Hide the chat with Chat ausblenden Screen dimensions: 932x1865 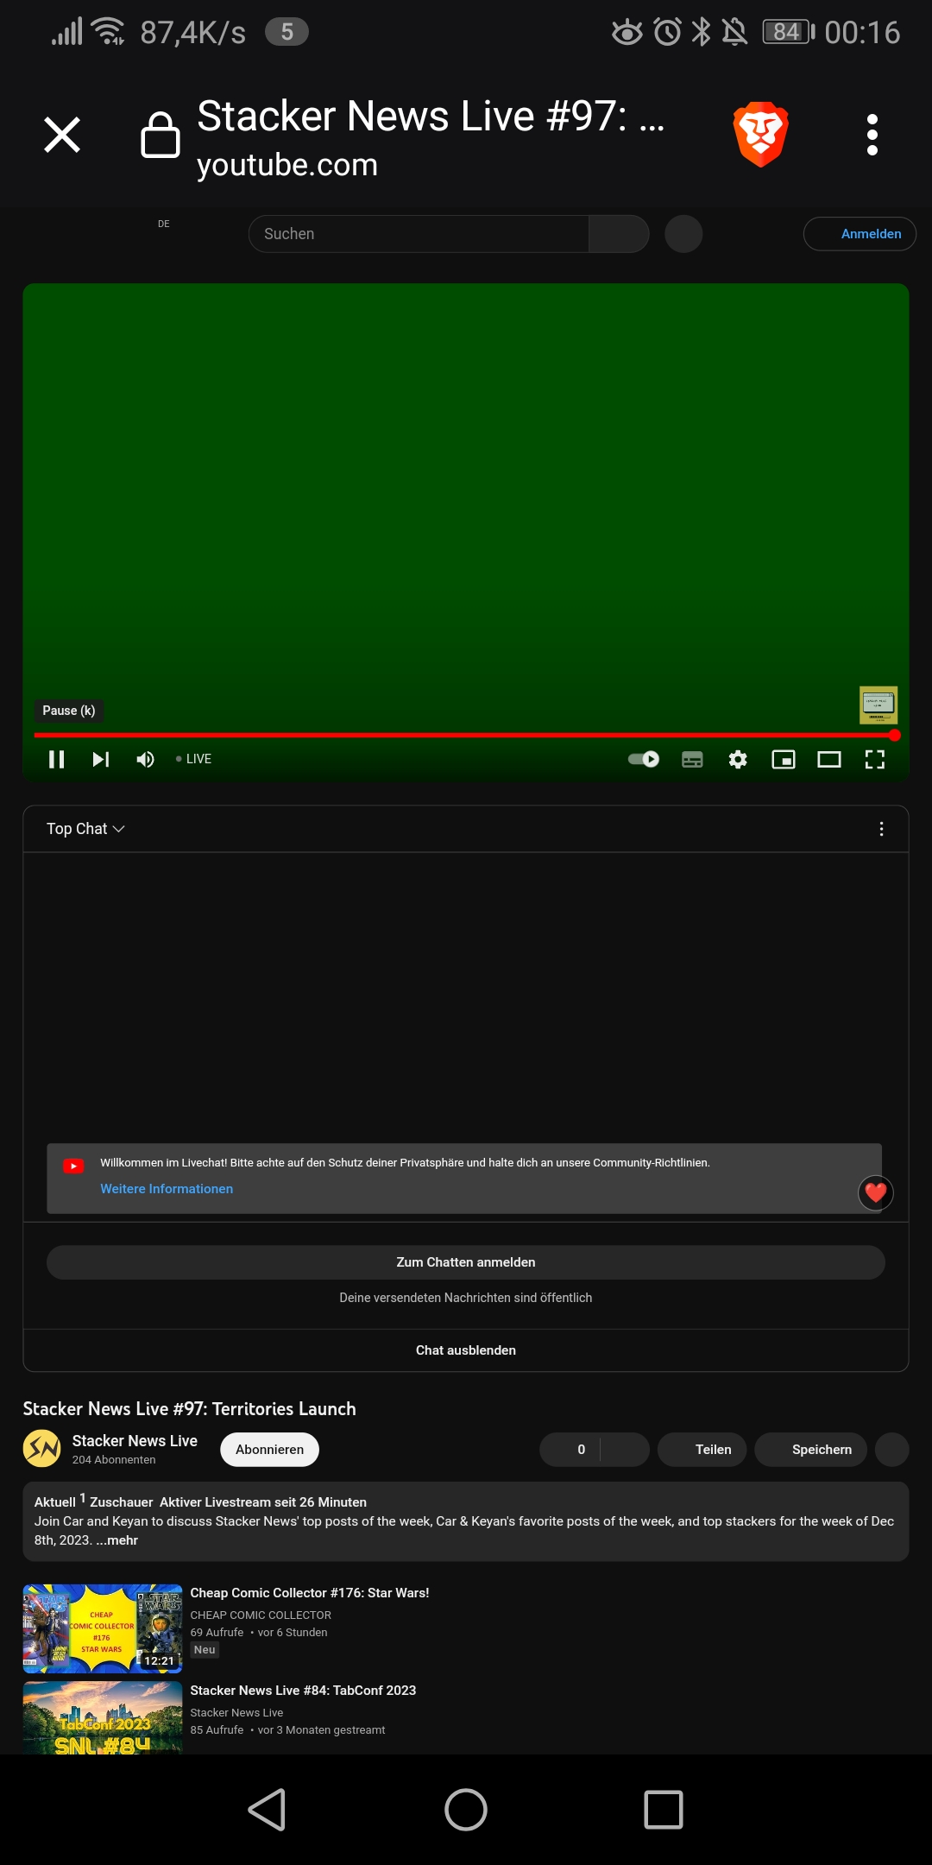coord(466,1350)
